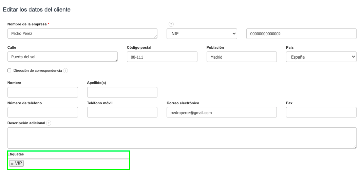The height and width of the screenshot is (172, 362).
Task: Click help icon beside Dirección de correspondencia
Action: tap(65, 71)
